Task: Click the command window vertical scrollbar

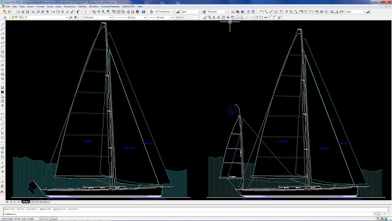Action: (x=389, y=209)
